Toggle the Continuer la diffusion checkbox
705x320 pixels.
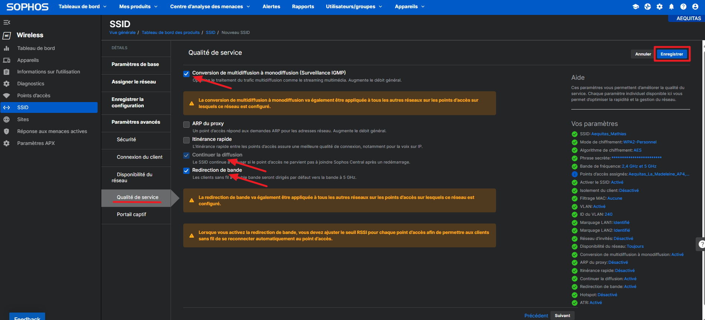click(186, 155)
